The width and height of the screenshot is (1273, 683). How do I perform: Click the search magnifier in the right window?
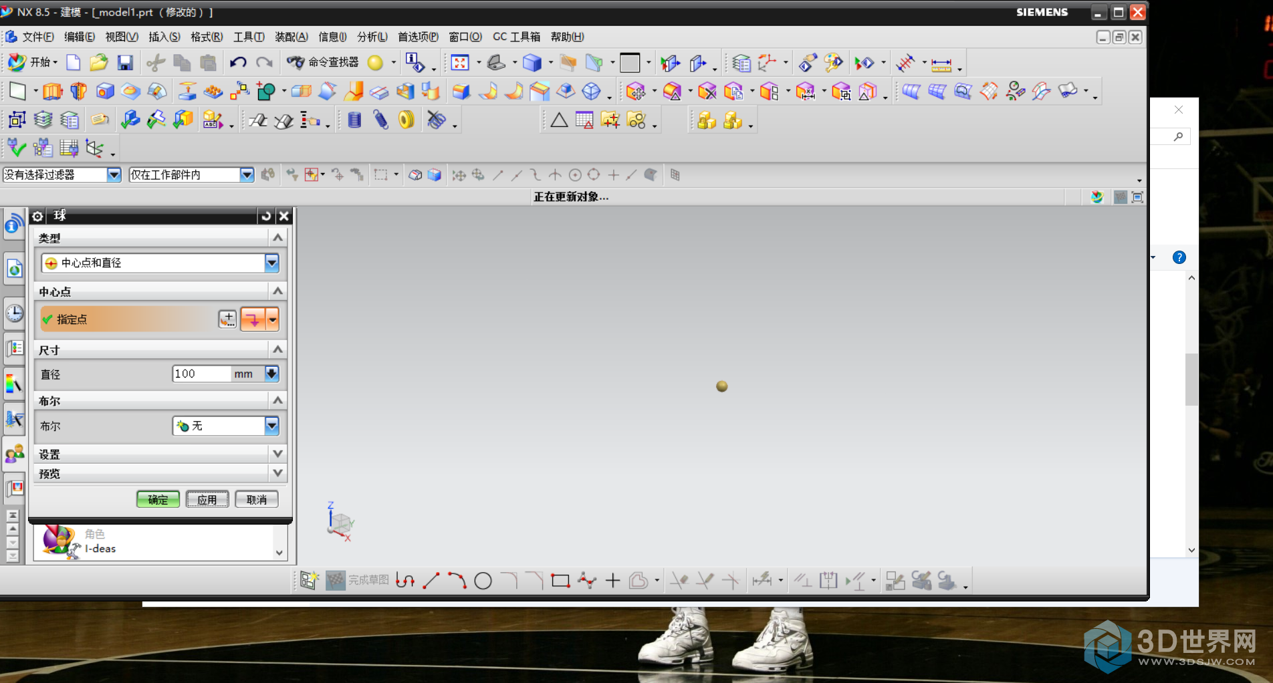[1178, 136]
